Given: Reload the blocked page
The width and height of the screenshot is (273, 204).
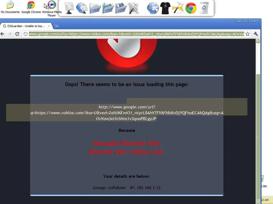Looking at the screenshot, I should coord(17,34).
